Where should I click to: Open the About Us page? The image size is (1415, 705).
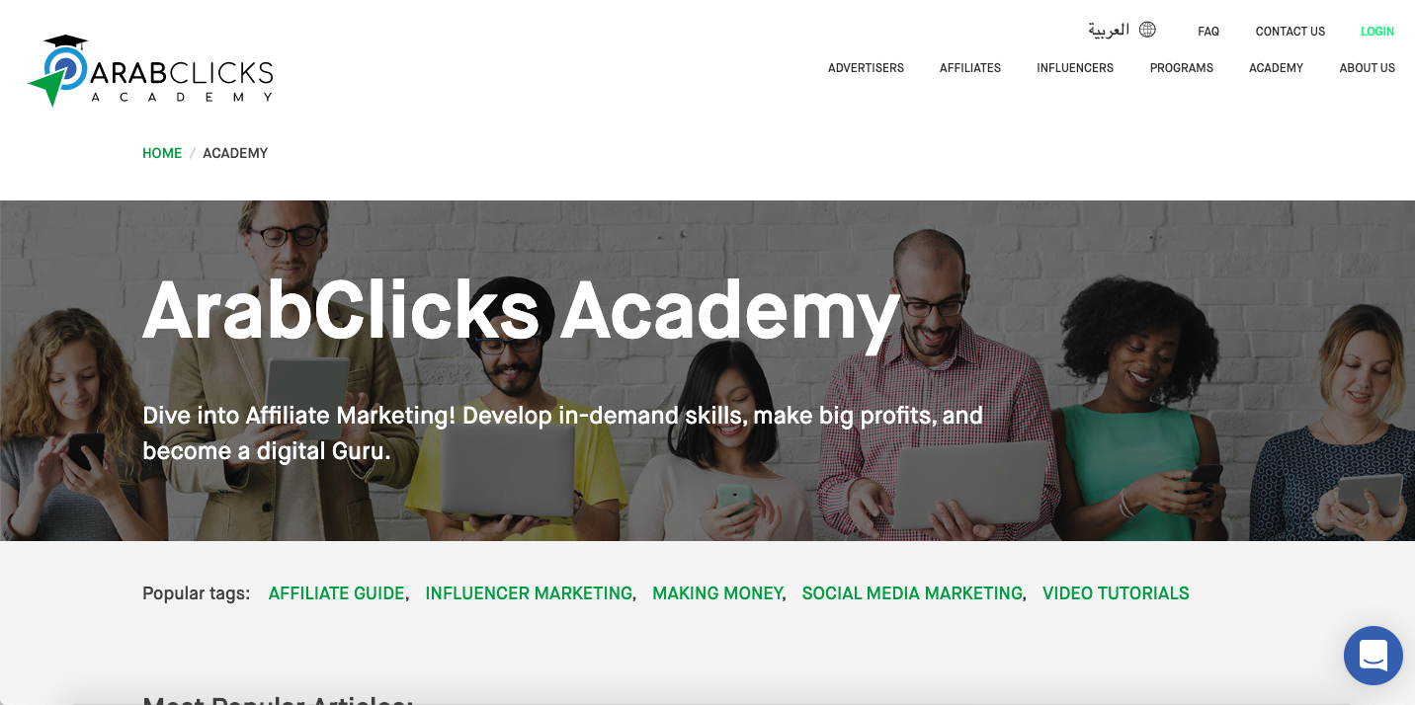[1368, 68]
